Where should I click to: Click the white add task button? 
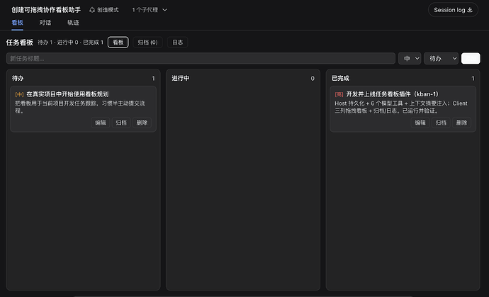tap(471, 58)
